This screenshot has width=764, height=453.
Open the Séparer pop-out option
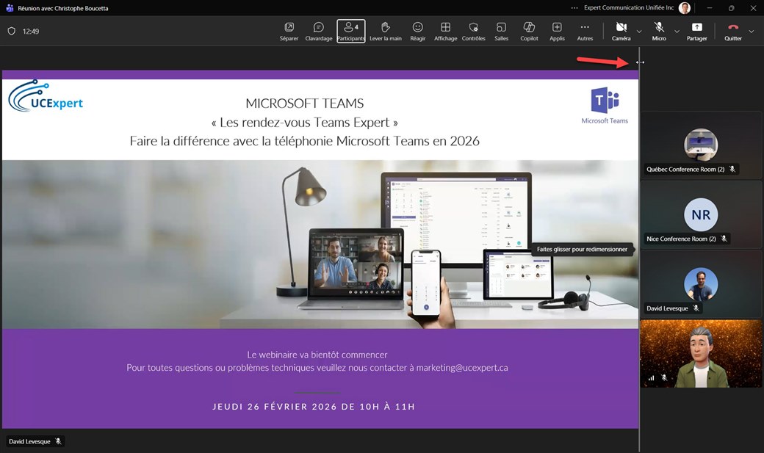[x=289, y=31]
